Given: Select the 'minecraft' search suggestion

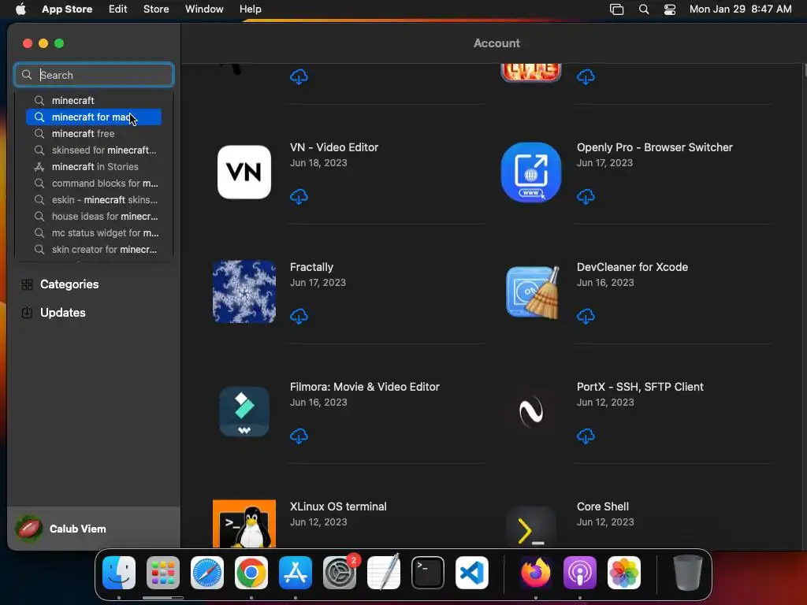Looking at the screenshot, I should tap(94, 100).
